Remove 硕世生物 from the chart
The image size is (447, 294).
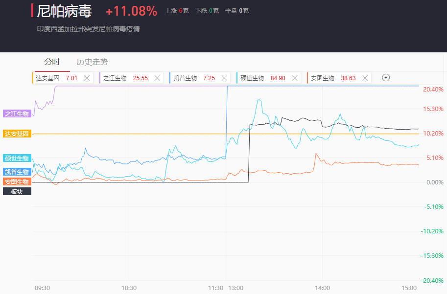(x=294, y=78)
